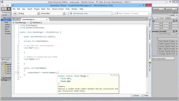The image size is (179, 101).
Task: Click the colours array size field
Action: pos(167,39)
